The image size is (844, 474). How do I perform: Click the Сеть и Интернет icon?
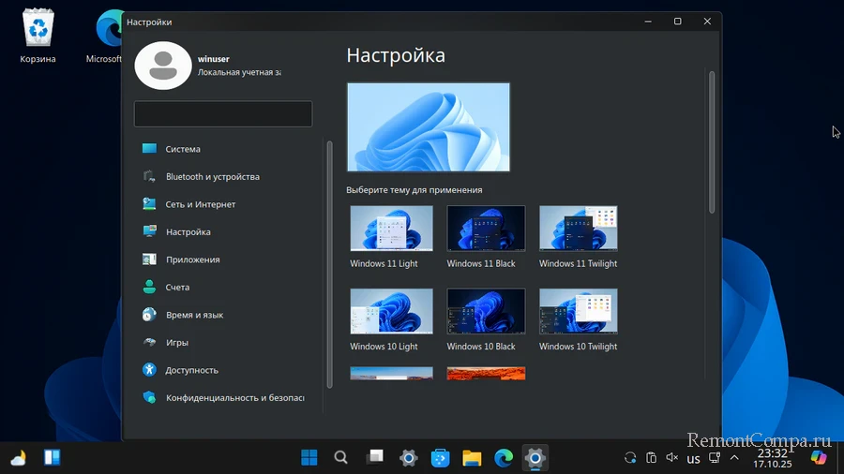pyautogui.click(x=149, y=204)
